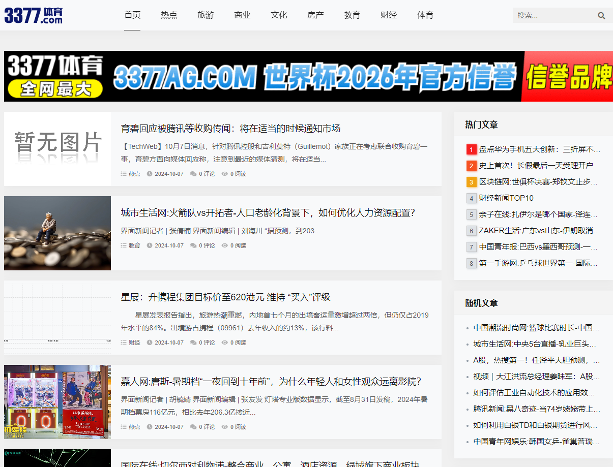The image size is (613, 467).
Task: Click the search magnifier icon
Action: pyautogui.click(x=601, y=16)
